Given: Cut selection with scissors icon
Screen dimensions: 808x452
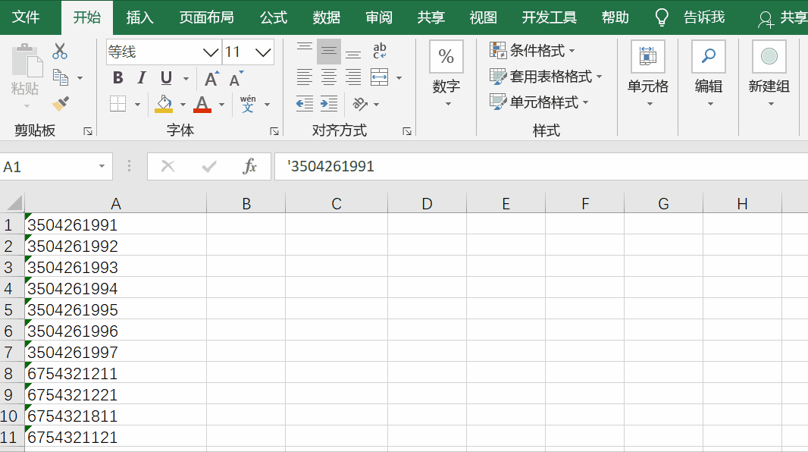Looking at the screenshot, I should [x=60, y=52].
